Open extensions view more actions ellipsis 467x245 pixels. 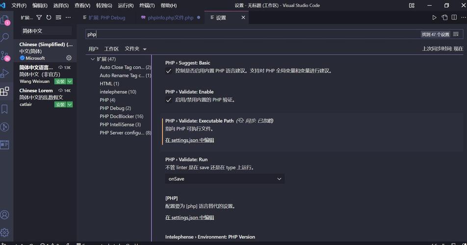68,18
